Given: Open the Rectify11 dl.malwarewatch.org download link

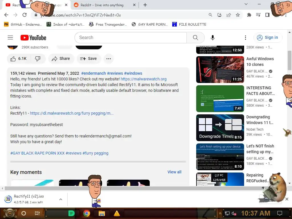Looking at the screenshot, I should click(x=72, y=113).
